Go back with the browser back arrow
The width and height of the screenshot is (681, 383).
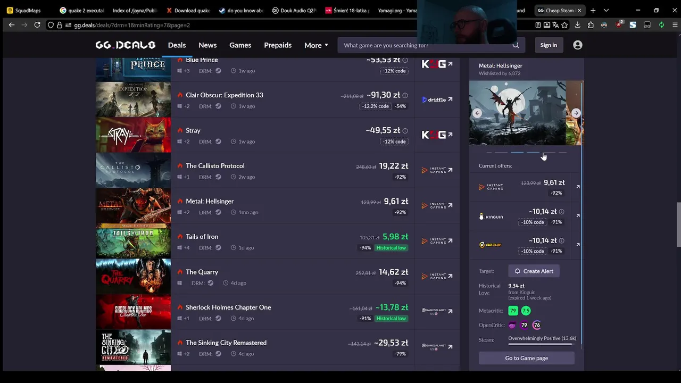click(x=12, y=25)
